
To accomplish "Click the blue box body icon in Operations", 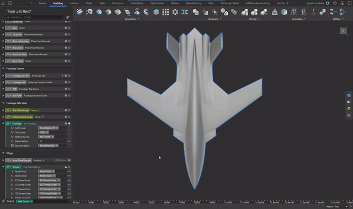I will [x=156, y=12].
